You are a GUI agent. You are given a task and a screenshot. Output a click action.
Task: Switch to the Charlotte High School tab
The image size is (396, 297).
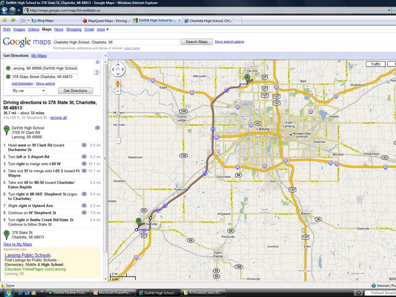208,21
